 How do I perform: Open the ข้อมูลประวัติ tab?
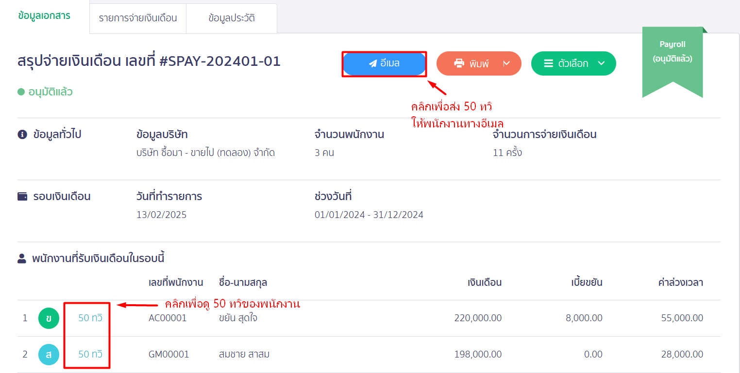tap(232, 18)
